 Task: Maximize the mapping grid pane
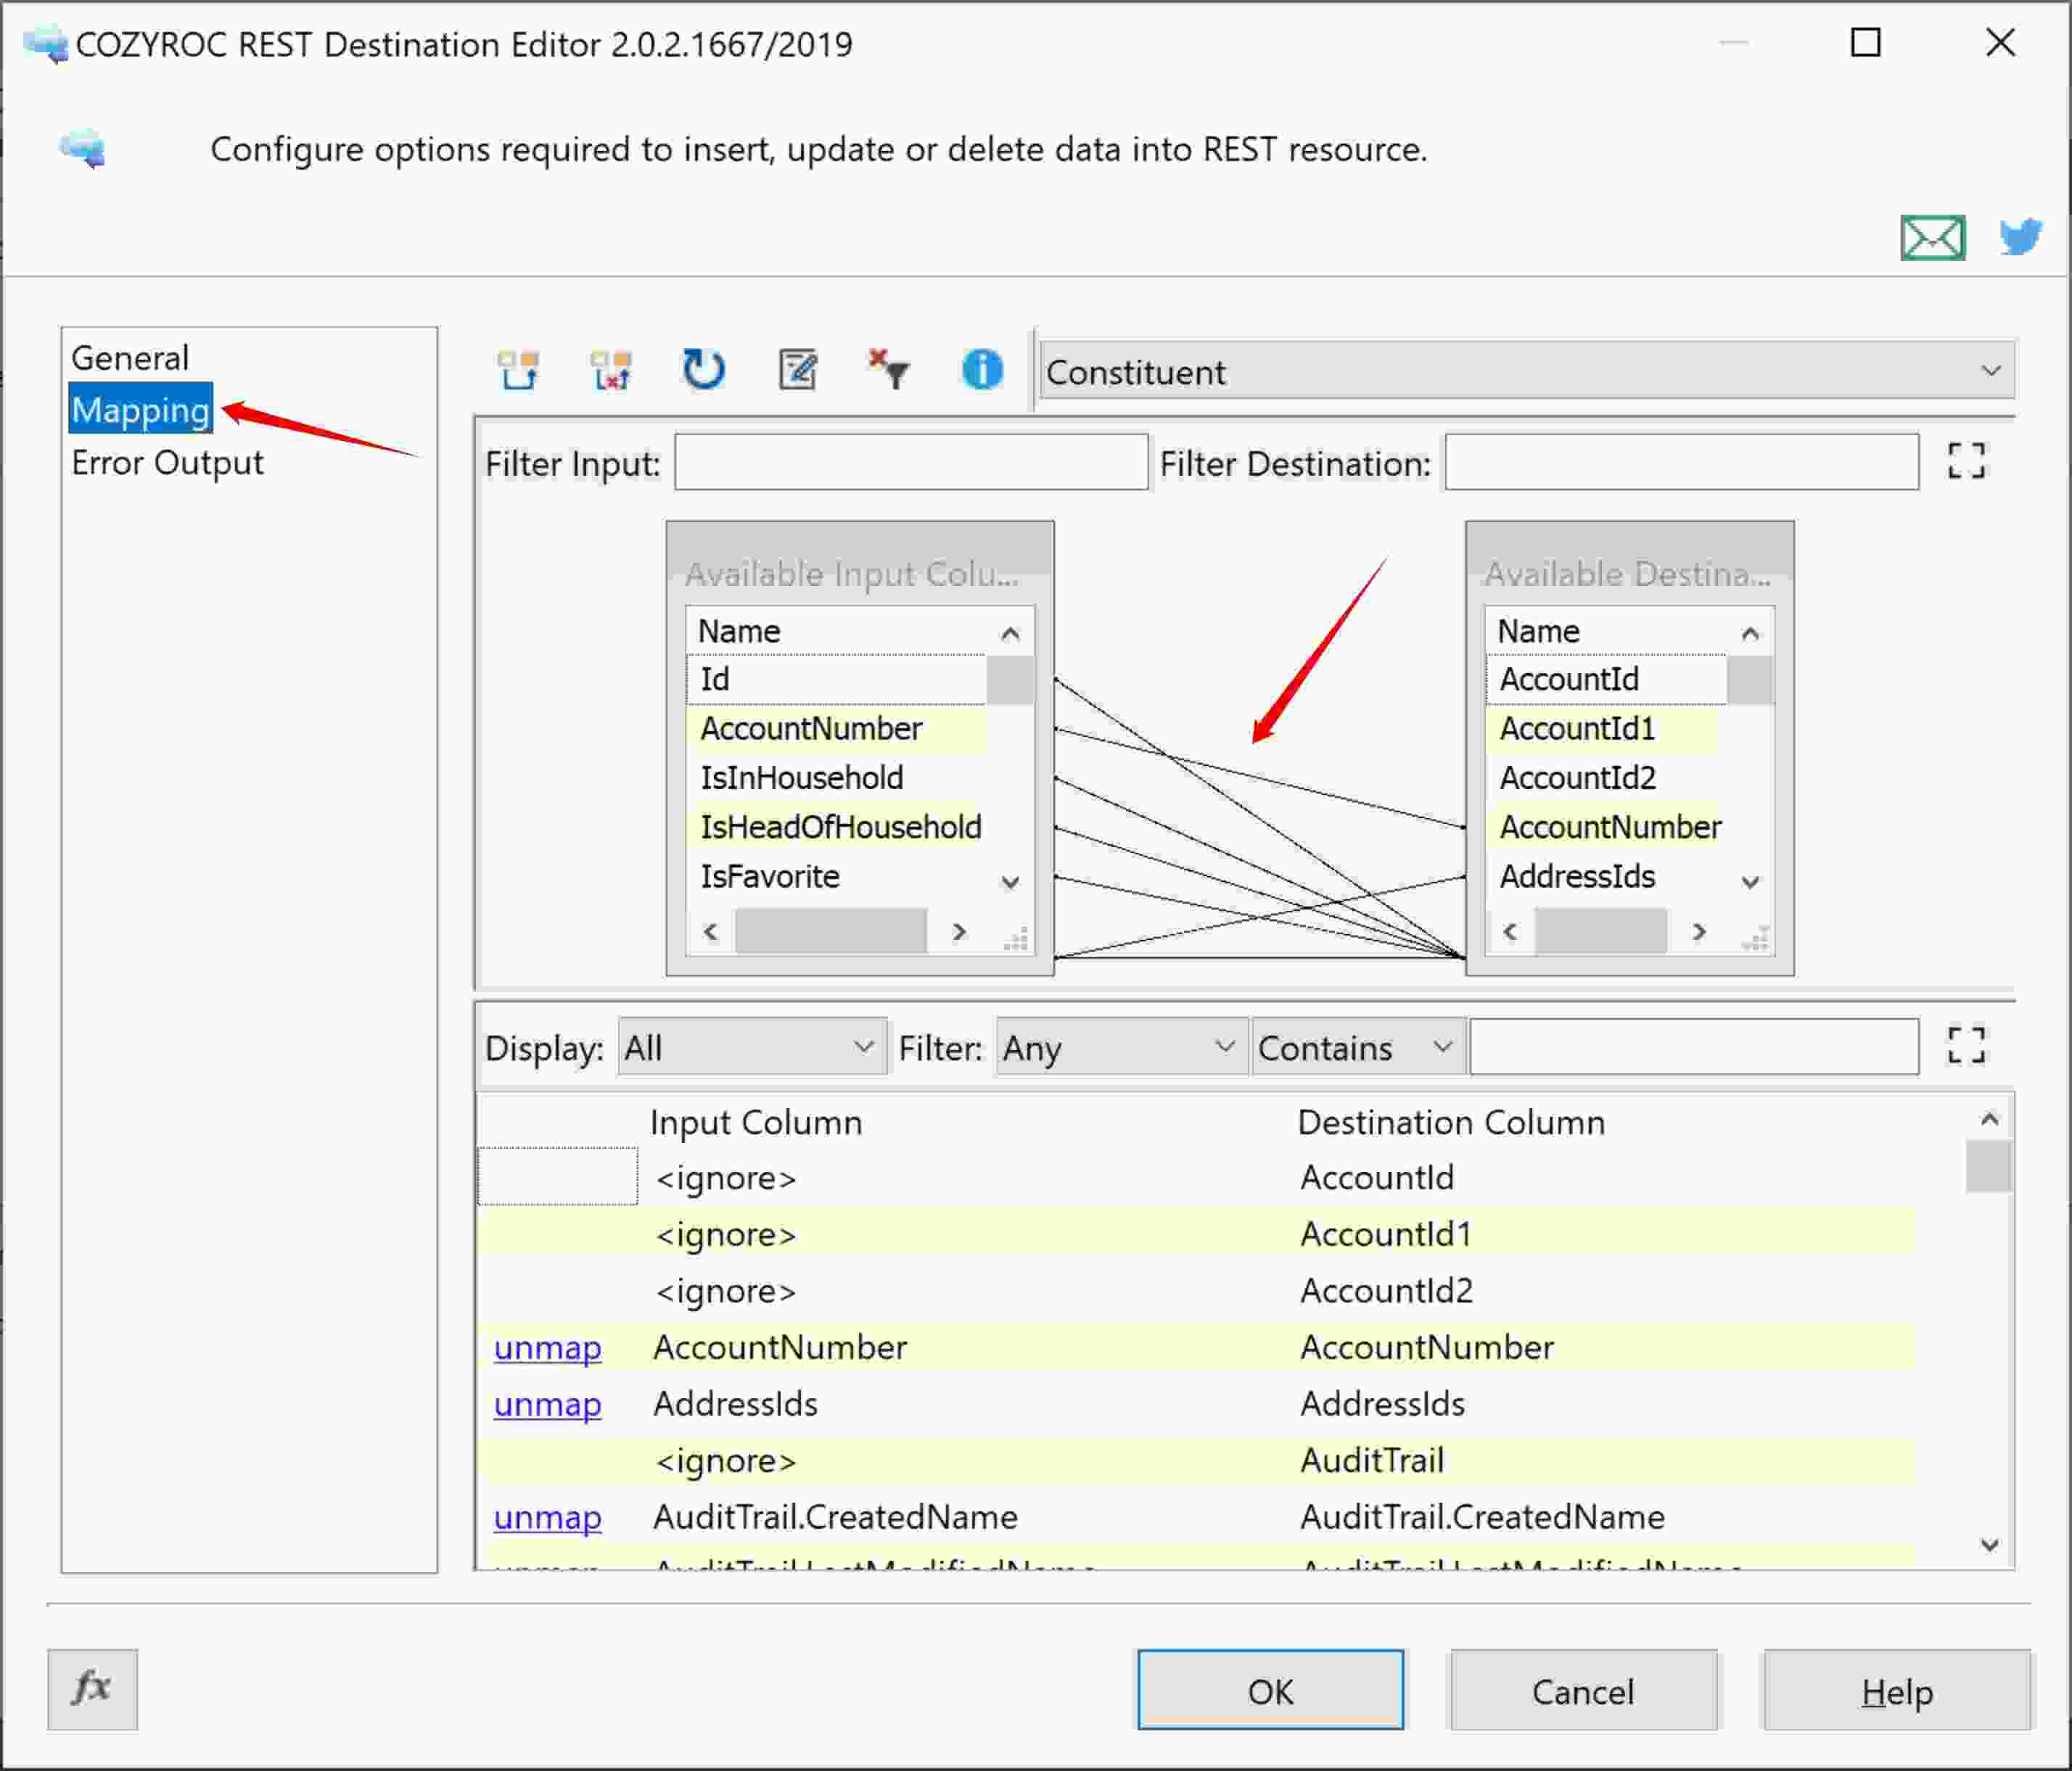(1966, 1046)
